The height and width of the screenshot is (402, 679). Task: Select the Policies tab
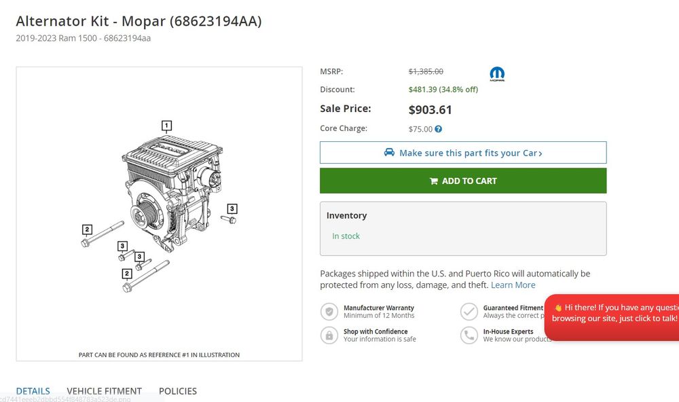click(x=178, y=391)
